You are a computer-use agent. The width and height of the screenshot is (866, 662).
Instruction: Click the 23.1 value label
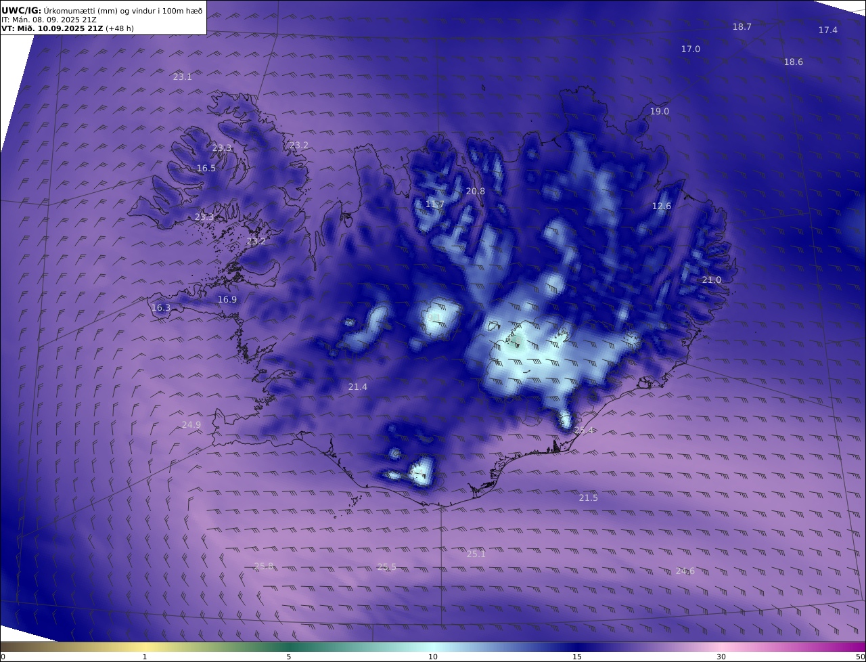coord(183,77)
